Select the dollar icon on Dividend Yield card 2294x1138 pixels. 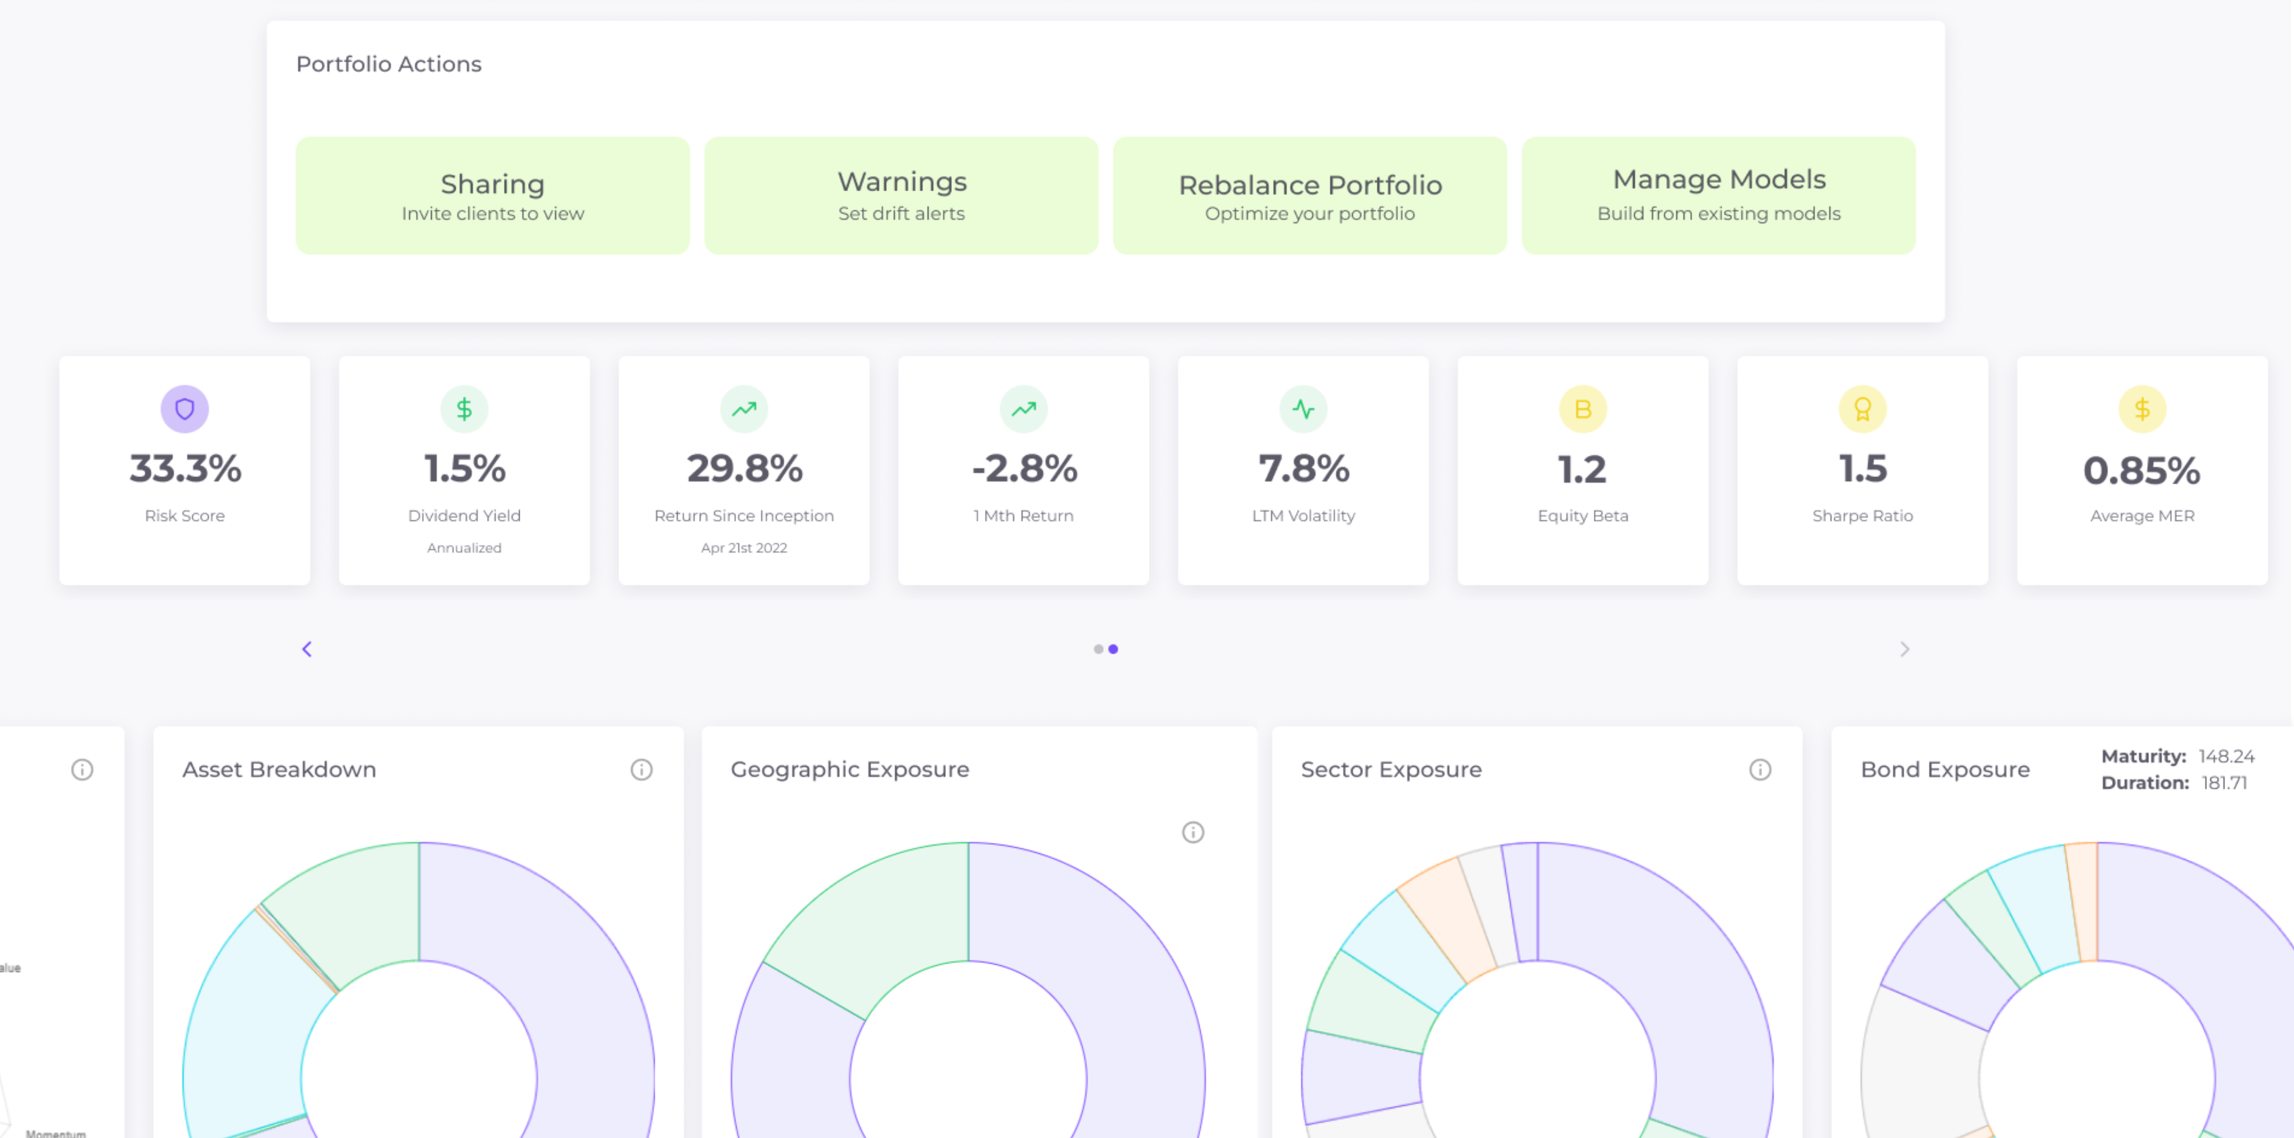pos(464,409)
